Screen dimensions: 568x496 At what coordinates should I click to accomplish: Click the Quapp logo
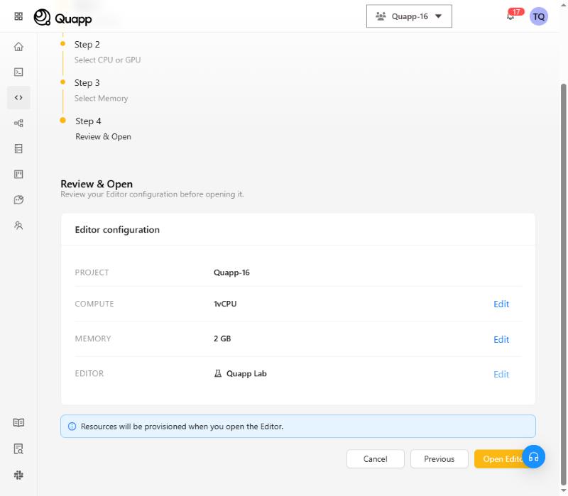[62, 17]
